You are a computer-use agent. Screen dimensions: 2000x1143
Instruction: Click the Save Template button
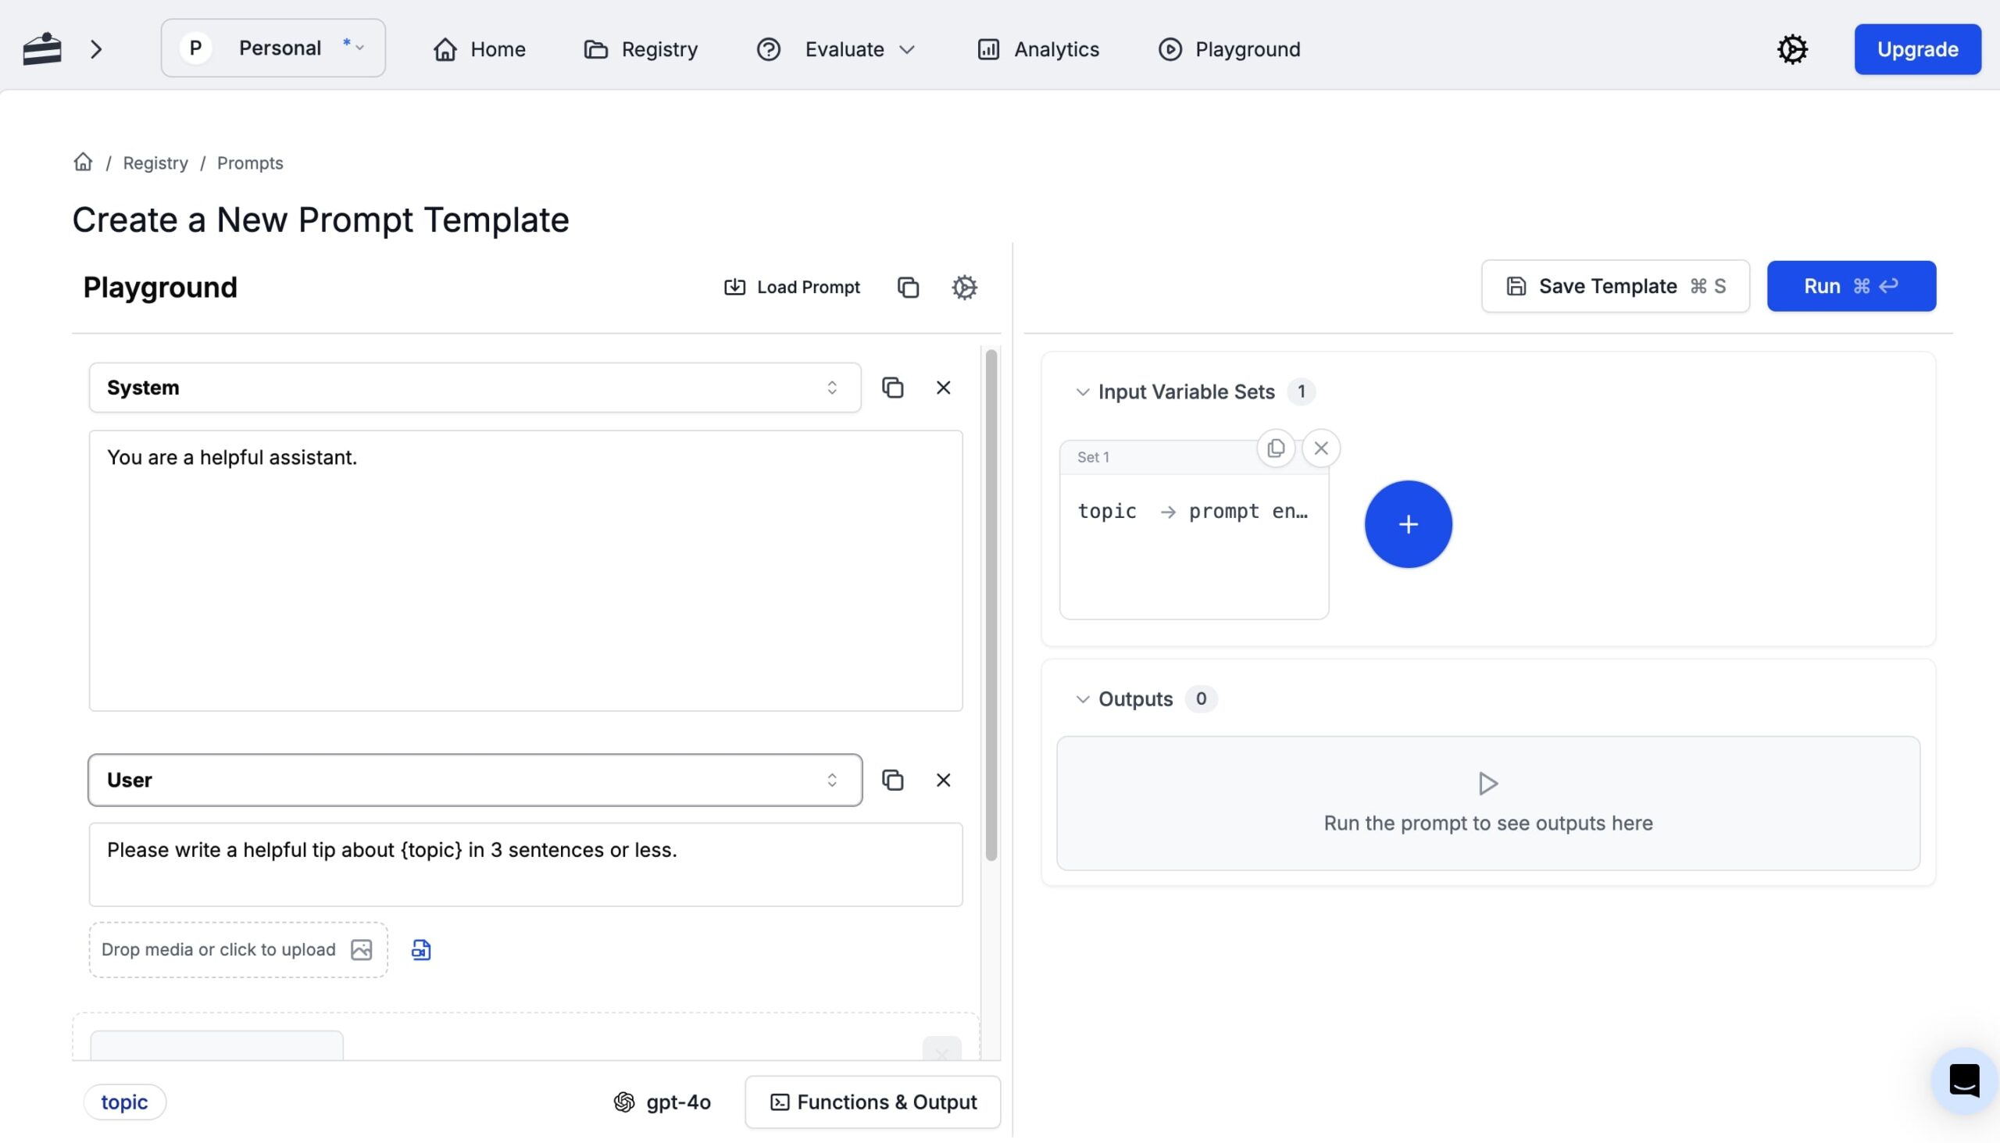(x=1615, y=287)
